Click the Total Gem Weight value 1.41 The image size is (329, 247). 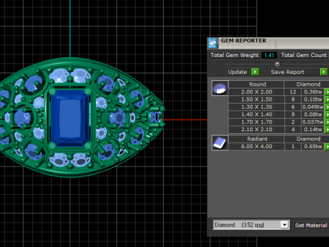[269, 55]
